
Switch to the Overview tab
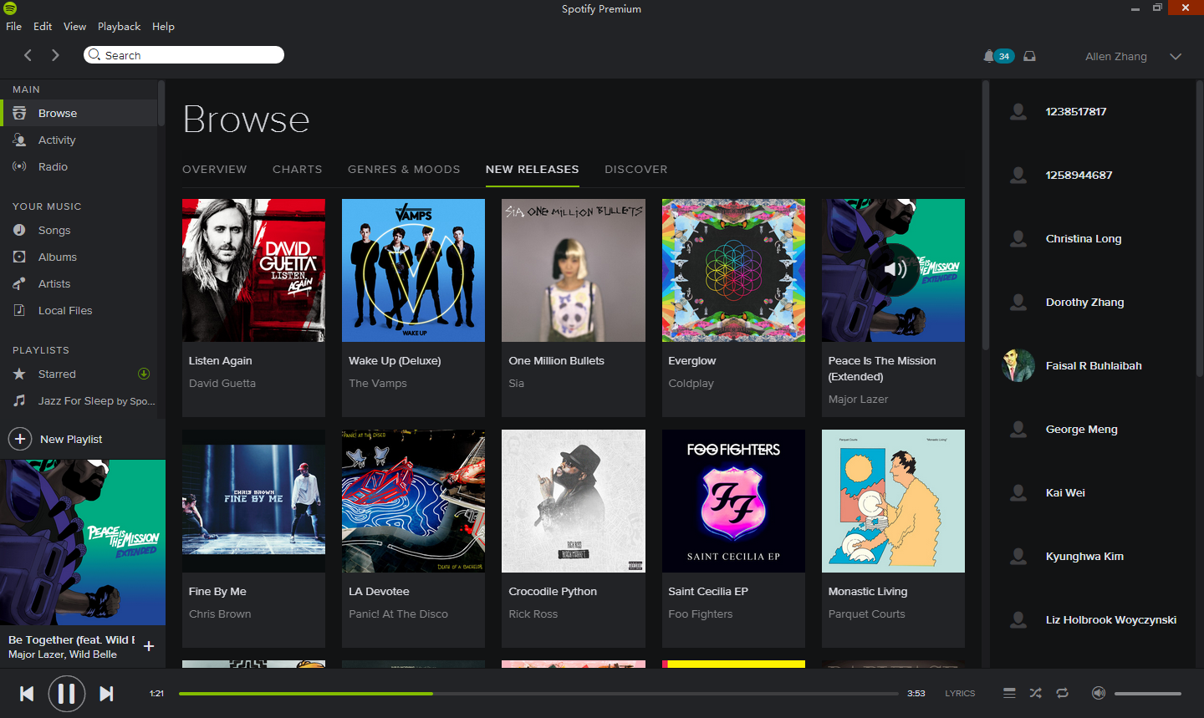point(215,169)
